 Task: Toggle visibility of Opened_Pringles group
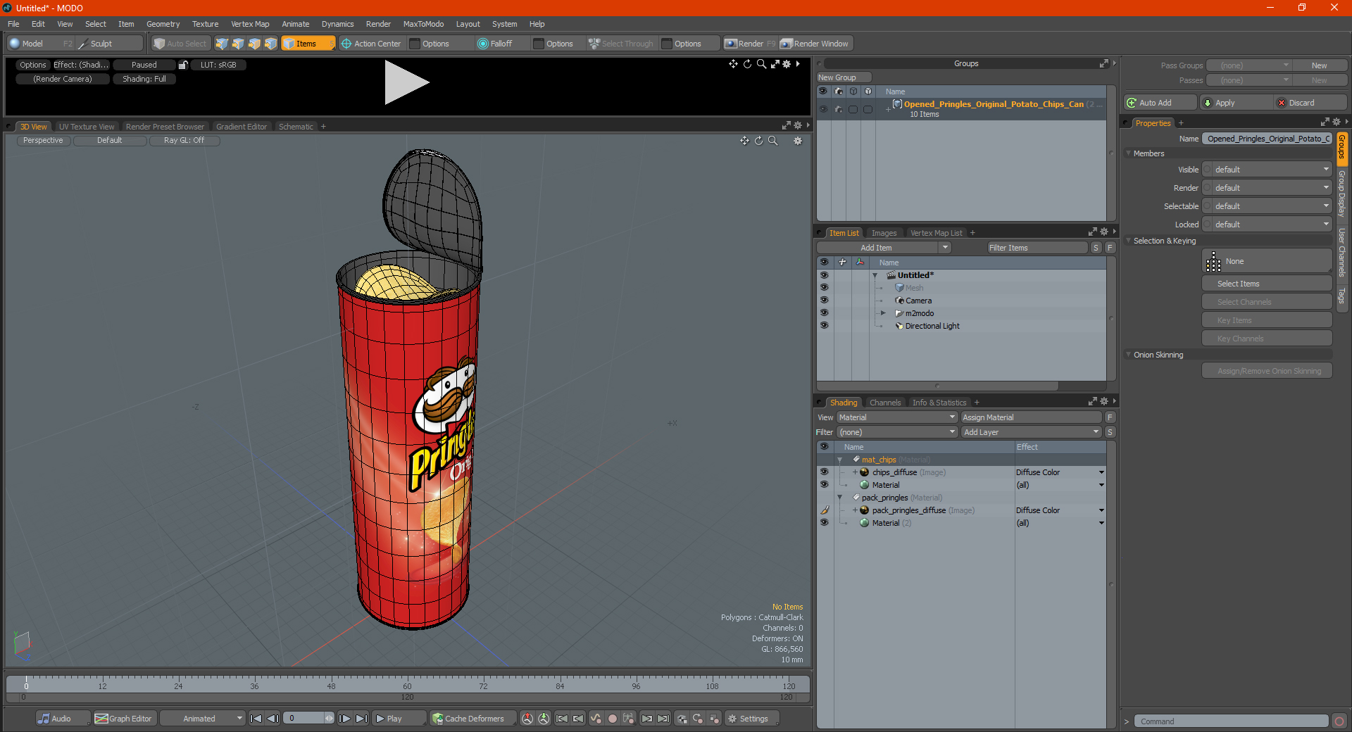[823, 109]
